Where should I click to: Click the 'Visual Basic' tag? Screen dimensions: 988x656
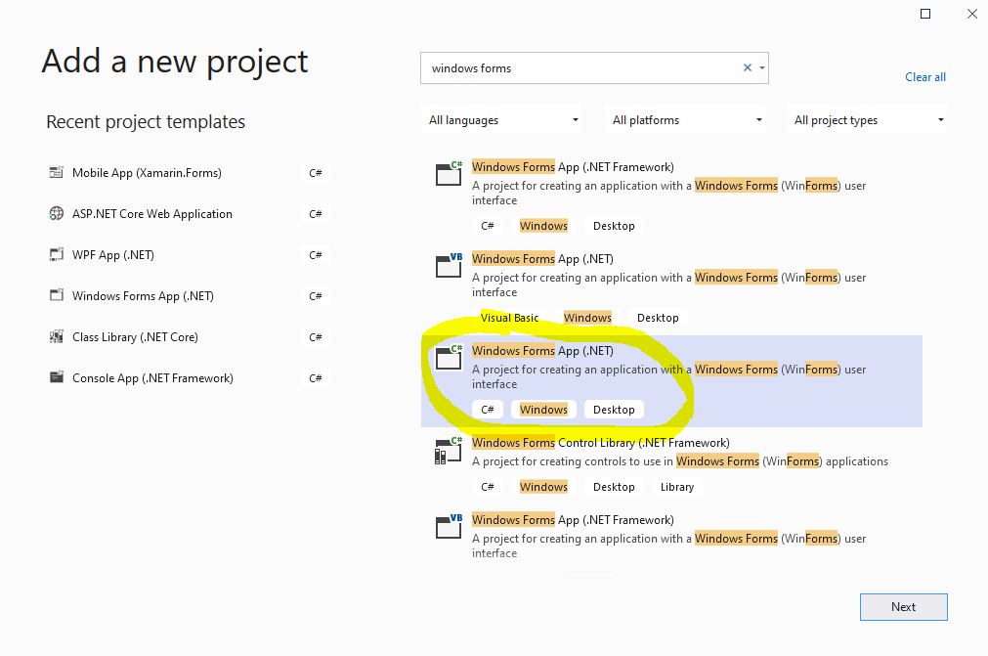point(510,318)
